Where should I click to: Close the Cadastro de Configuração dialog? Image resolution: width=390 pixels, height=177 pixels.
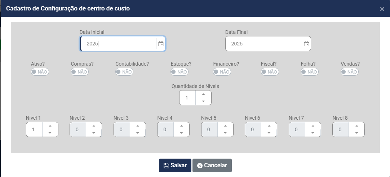pyautogui.click(x=382, y=9)
